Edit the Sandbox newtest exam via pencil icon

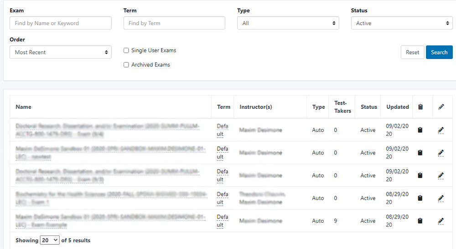(440, 153)
